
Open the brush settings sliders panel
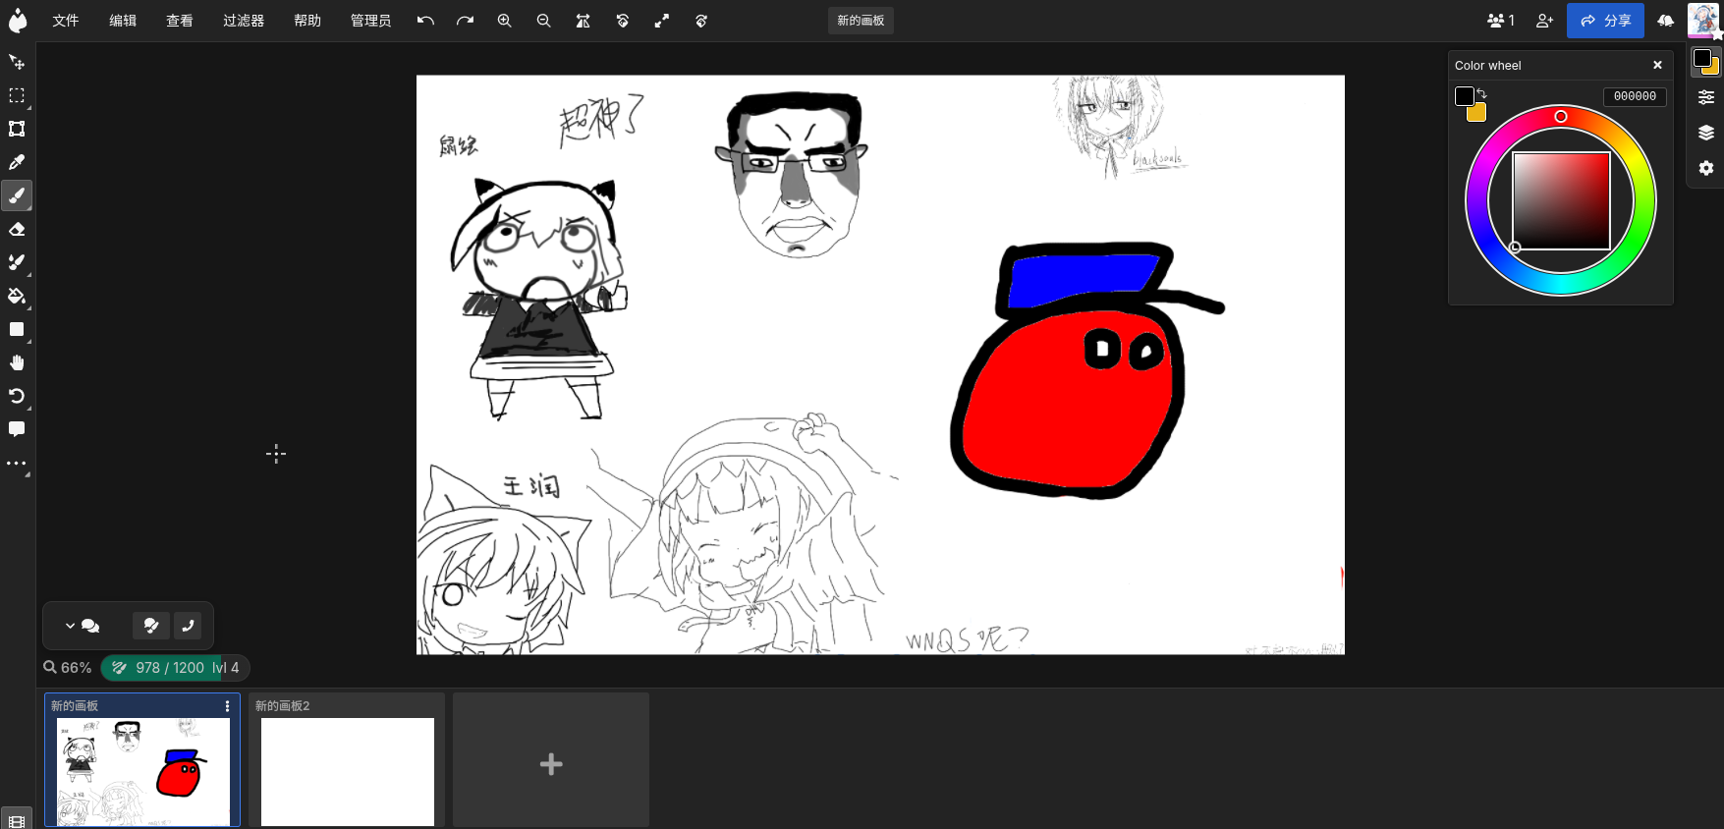click(1706, 97)
